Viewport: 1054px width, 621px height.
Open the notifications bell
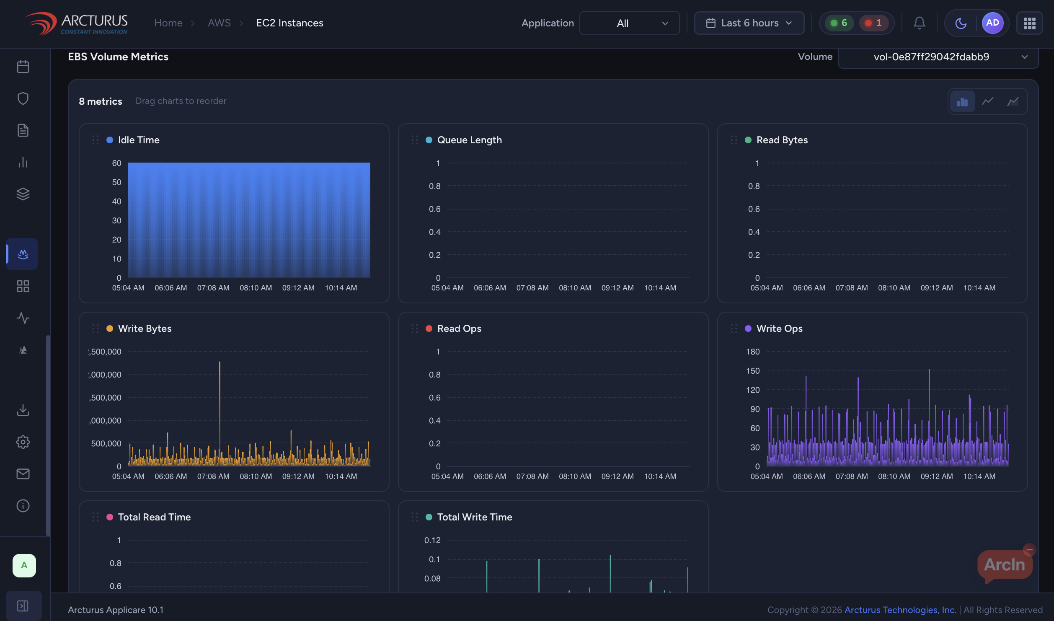click(x=920, y=23)
